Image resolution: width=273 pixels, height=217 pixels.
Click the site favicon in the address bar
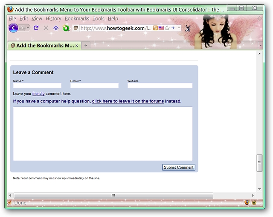(76, 28)
